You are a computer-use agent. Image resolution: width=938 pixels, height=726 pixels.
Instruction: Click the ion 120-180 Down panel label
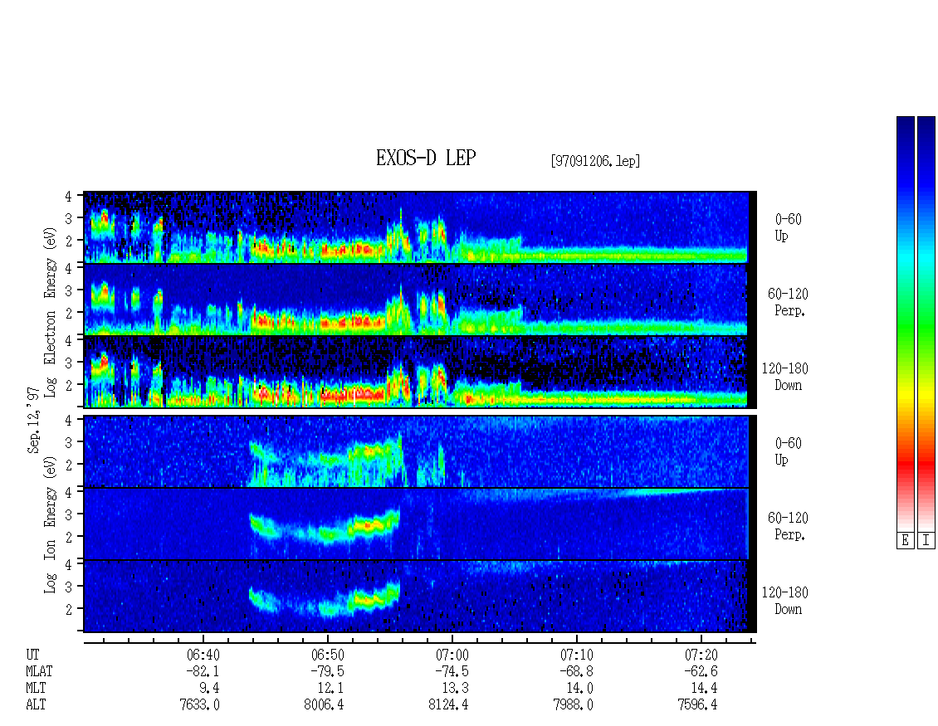point(785,601)
